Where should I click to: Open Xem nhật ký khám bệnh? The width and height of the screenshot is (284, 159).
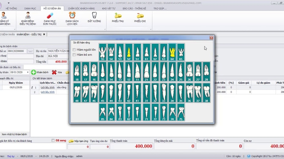point(14,134)
